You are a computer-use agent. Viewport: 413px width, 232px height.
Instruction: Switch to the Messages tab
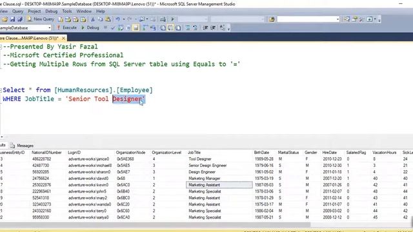(x=22, y=146)
